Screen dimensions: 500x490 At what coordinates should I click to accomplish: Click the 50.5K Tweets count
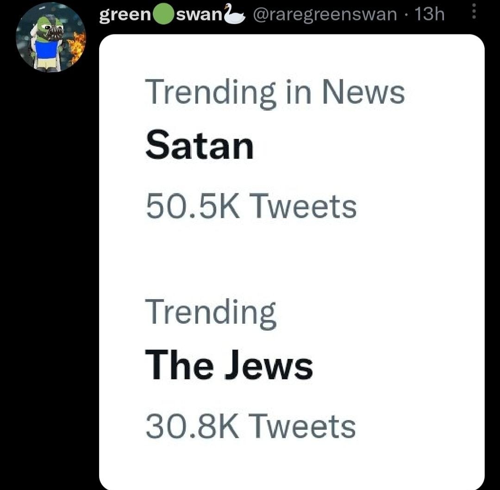pyautogui.click(x=251, y=207)
